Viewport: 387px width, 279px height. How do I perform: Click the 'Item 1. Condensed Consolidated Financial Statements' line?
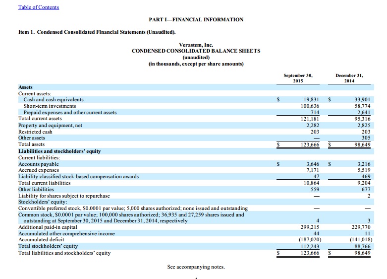[x=97, y=32]
